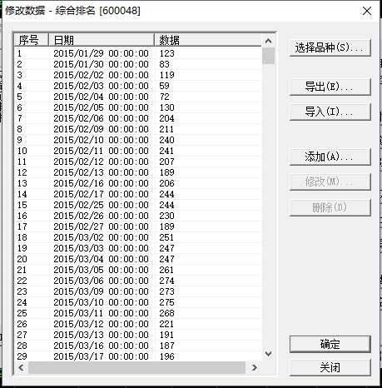This screenshot has width=382, height=388.
Task: Select row dated 2015/03/03 00:00:00
Action: point(138,248)
